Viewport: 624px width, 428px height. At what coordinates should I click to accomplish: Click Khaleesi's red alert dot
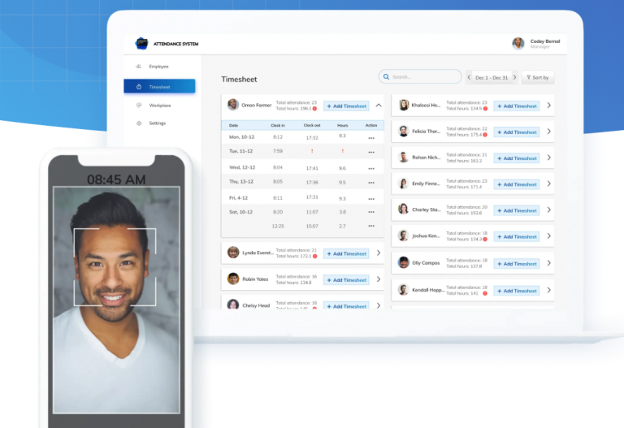[485, 109]
